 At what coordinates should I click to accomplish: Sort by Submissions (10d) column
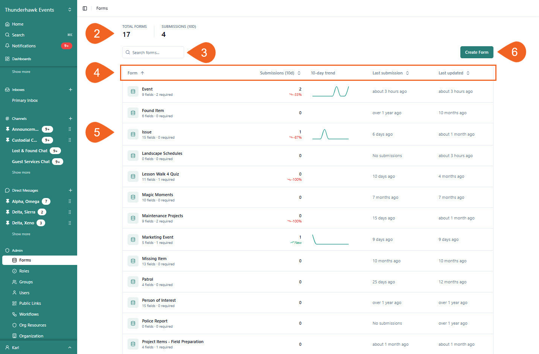click(280, 73)
